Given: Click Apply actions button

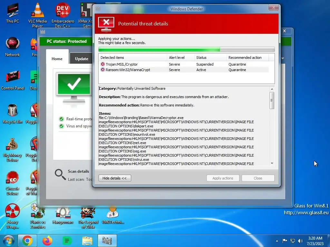Looking at the screenshot, I should [223, 178].
